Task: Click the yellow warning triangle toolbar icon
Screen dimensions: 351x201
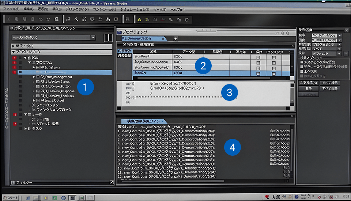Action: [x=139, y=20]
